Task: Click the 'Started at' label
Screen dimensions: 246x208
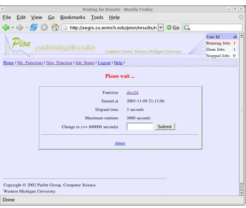Action: (110, 101)
